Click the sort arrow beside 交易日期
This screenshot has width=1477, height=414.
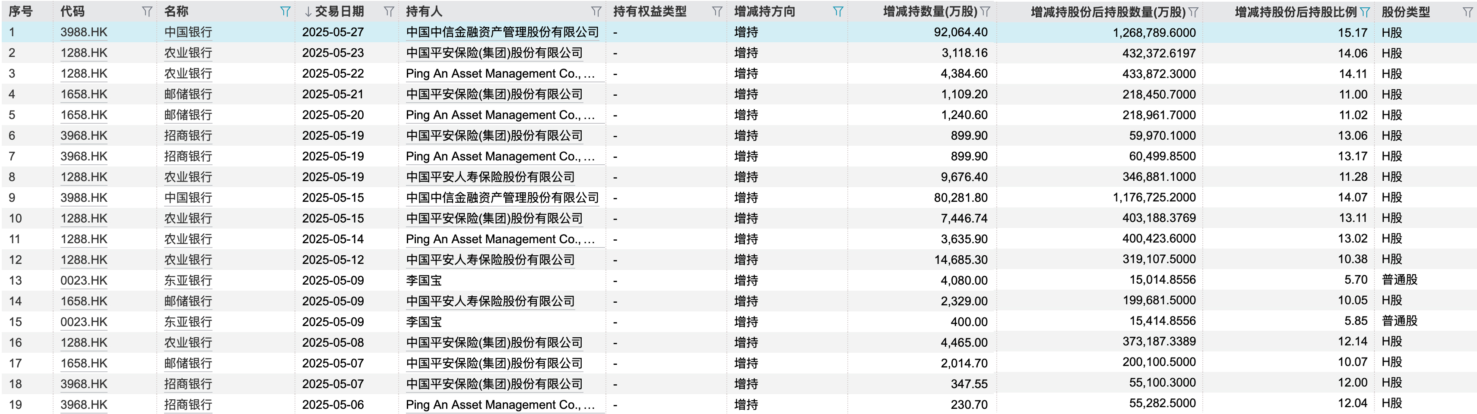click(x=308, y=12)
